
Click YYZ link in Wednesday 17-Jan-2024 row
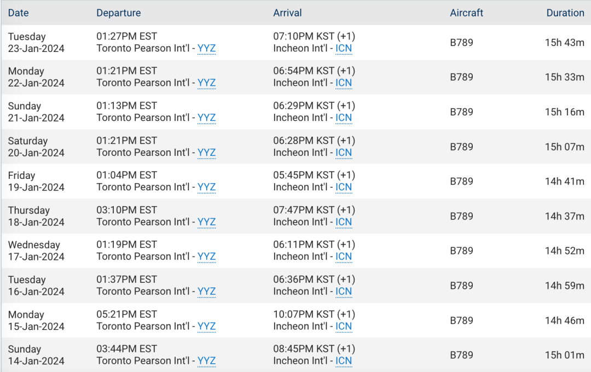[206, 256]
